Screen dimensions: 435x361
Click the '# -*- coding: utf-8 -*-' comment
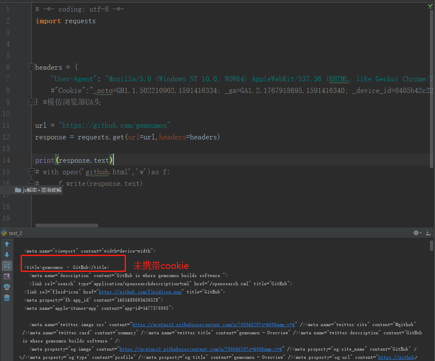coord(80,9)
